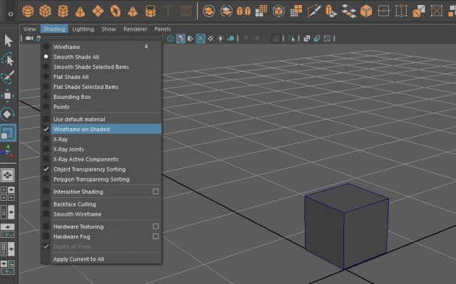The image size is (456, 284).
Task: Activate the Scale tool in toolbox
Action: [x=8, y=132]
